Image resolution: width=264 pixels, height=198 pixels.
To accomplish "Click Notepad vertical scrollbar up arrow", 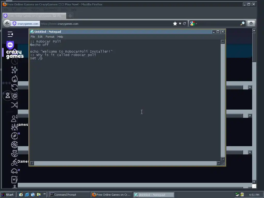I will click(x=222, y=42).
